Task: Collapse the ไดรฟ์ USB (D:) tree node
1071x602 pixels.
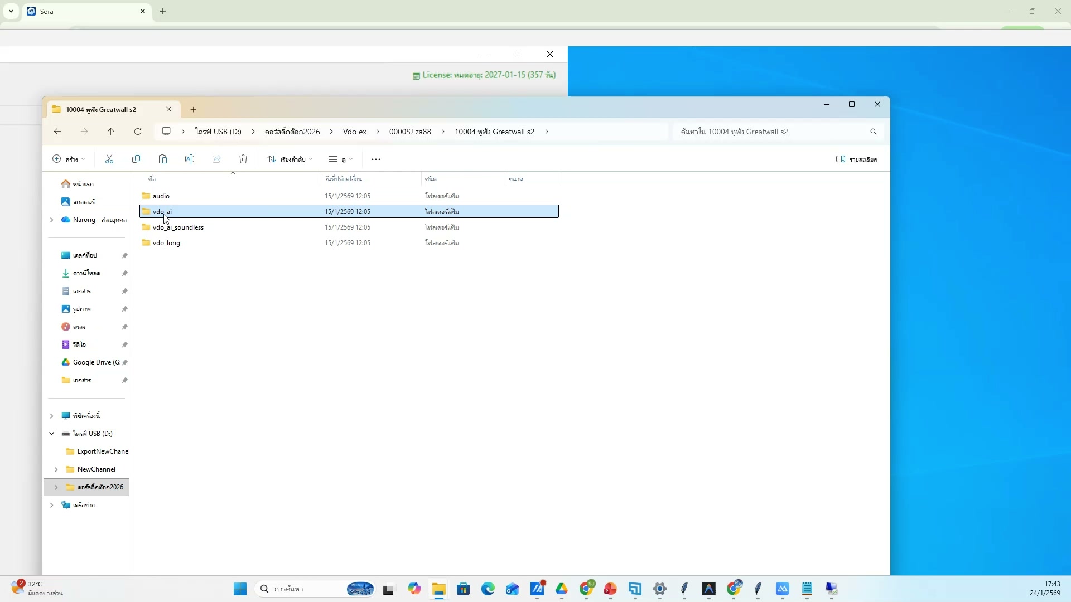Action: pyautogui.click(x=51, y=433)
